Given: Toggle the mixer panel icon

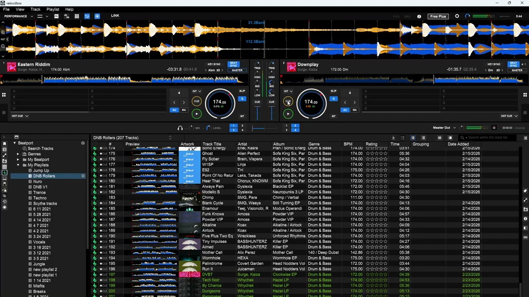Looking at the screenshot, I should coord(87,16).
